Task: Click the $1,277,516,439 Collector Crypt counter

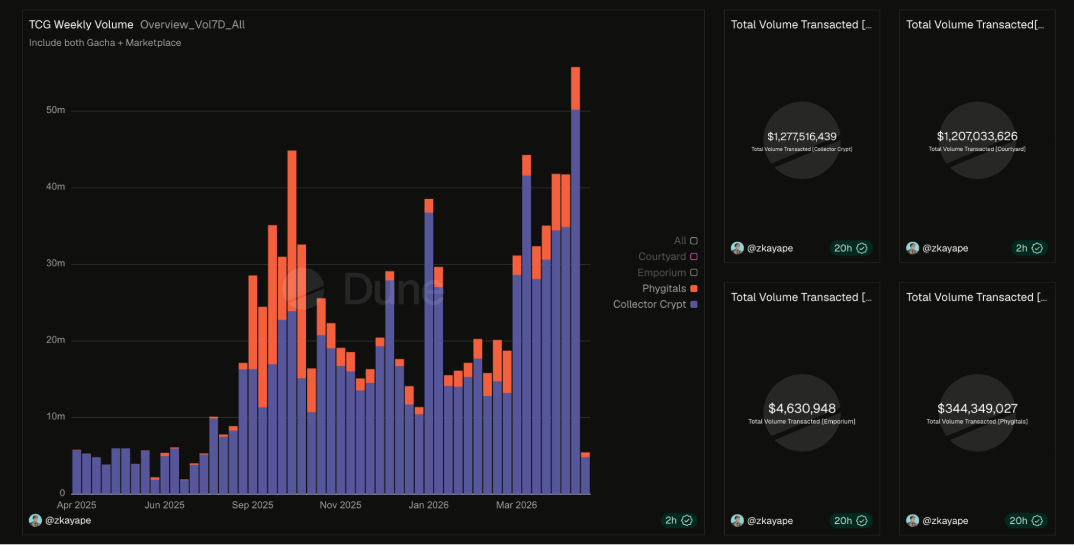Action: pyautogui.click(x=802, y=136)
